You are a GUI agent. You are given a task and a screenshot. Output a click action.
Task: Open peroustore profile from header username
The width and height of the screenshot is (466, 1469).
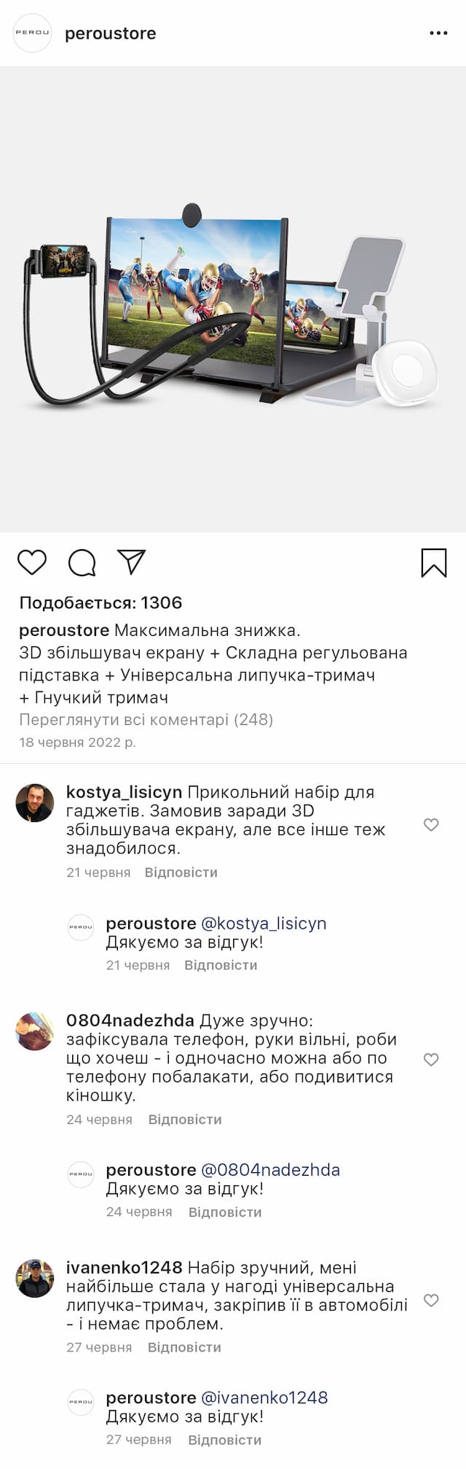click(111, 34)
